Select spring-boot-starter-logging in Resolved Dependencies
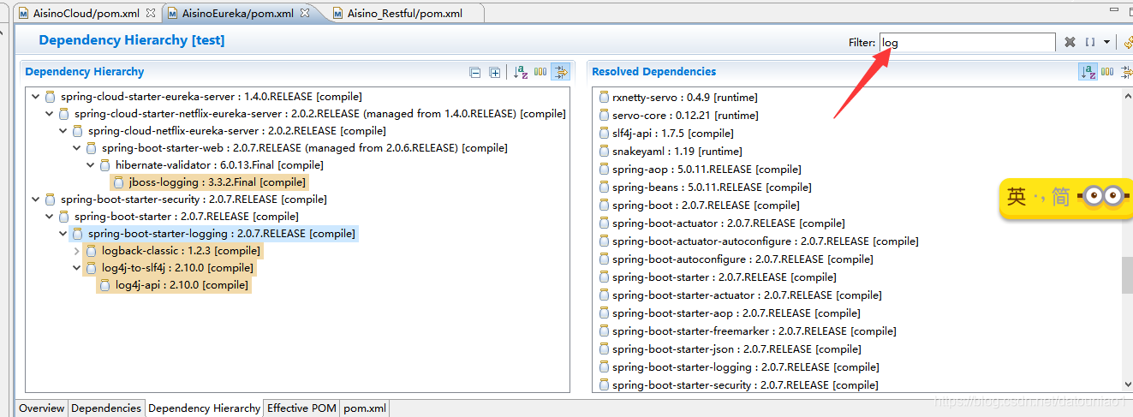 (739, 367)
